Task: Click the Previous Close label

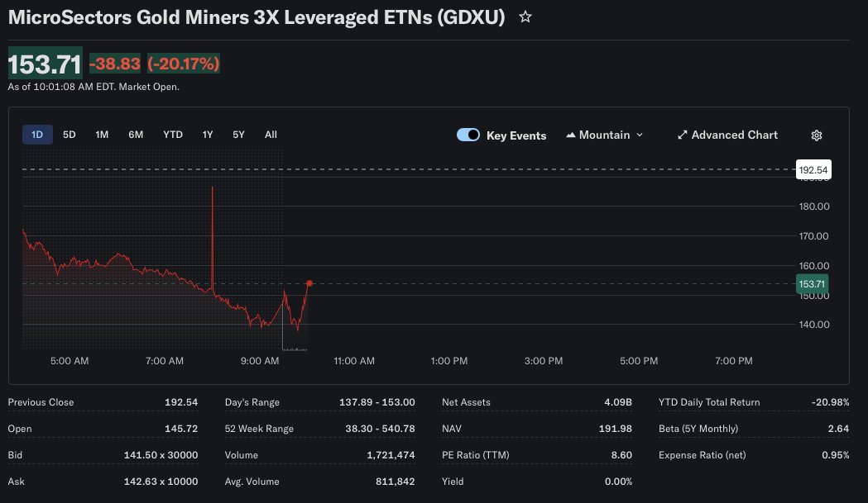Action: click(x=41, y=402)
